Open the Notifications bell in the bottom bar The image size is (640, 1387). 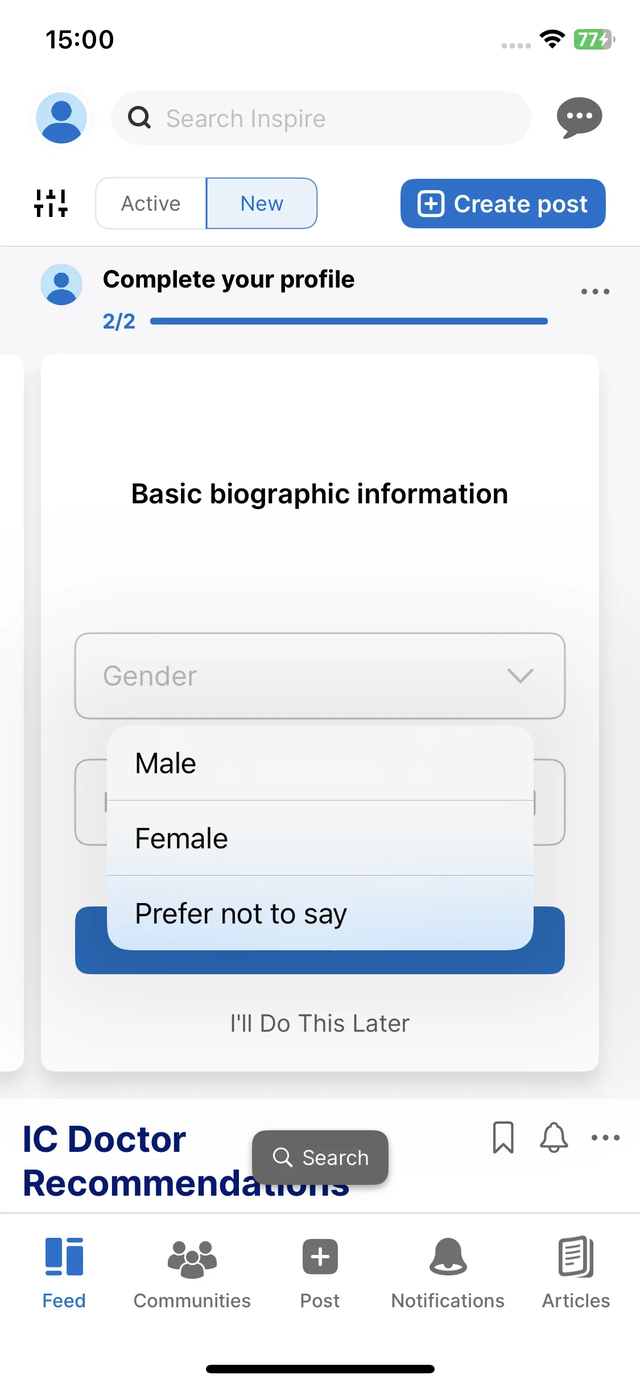(x=448, y=1257)
